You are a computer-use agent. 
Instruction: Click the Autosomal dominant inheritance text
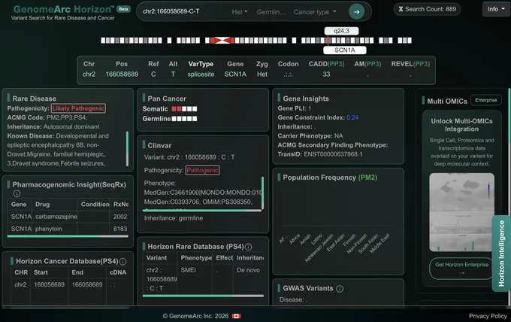[x=71, y=126]
